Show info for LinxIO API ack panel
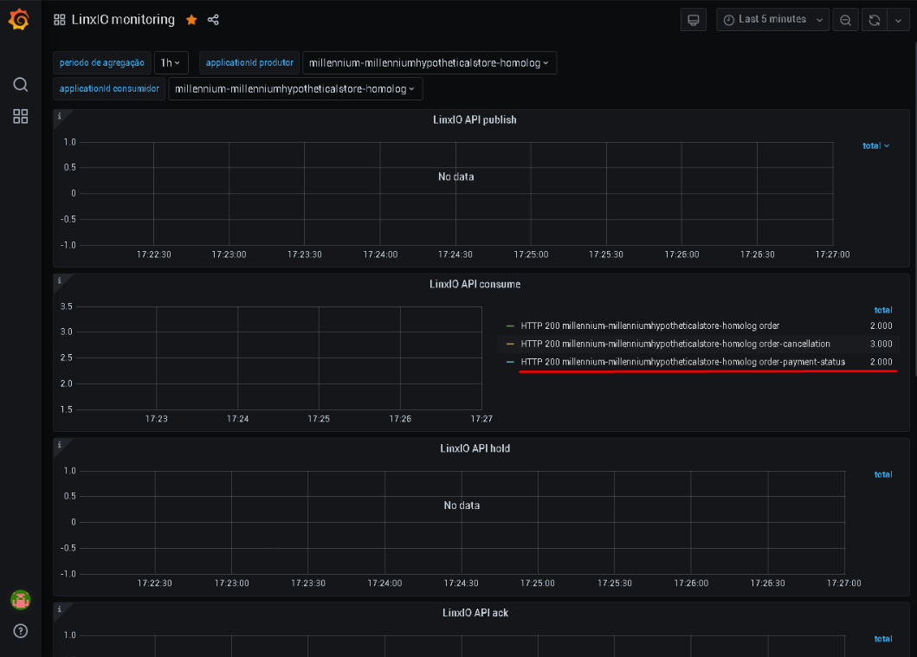917x657 pixels. pos(59,609)
